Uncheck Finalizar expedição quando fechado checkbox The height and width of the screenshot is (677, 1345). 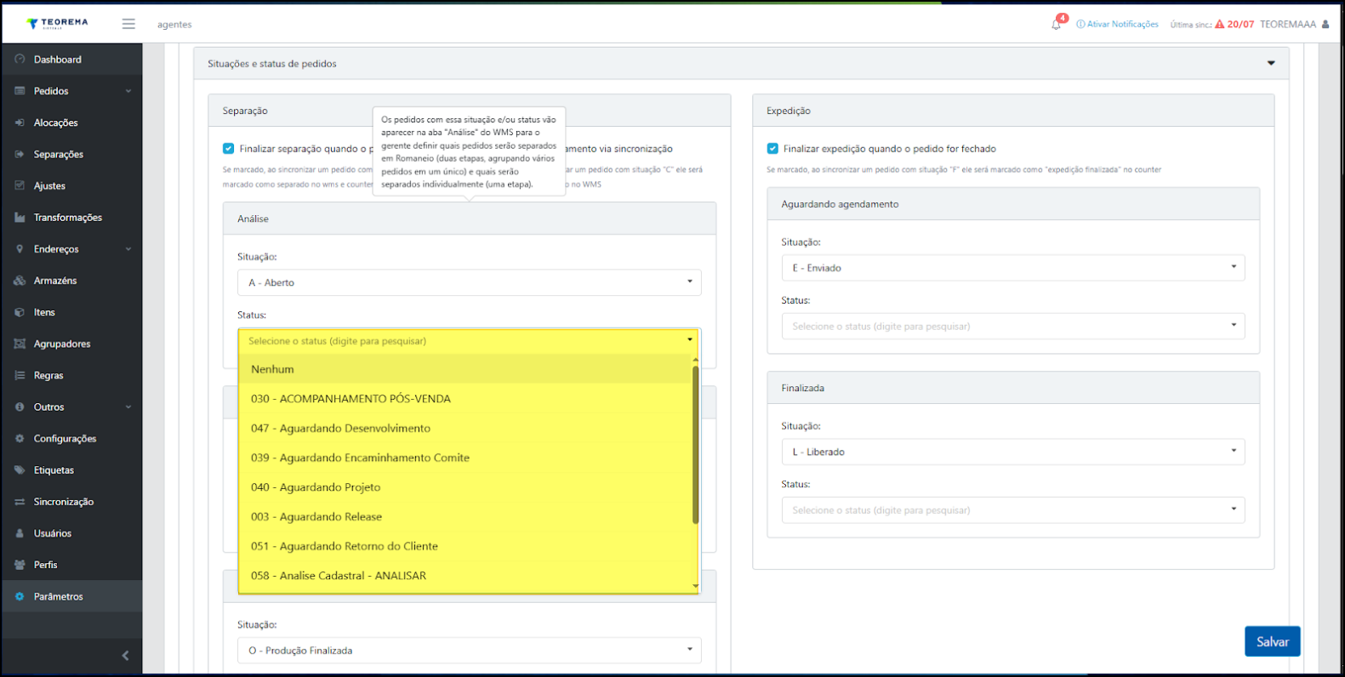pos(772,148)
